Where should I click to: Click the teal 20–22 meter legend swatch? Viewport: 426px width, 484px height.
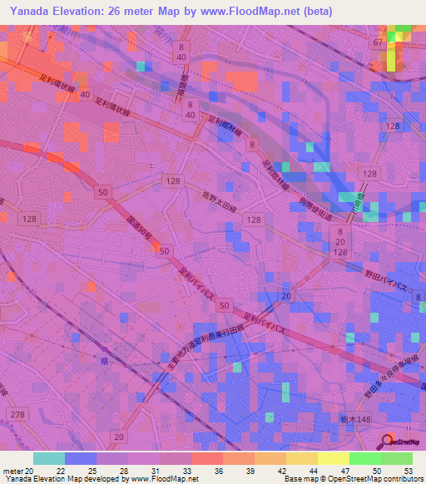point(49,458)
